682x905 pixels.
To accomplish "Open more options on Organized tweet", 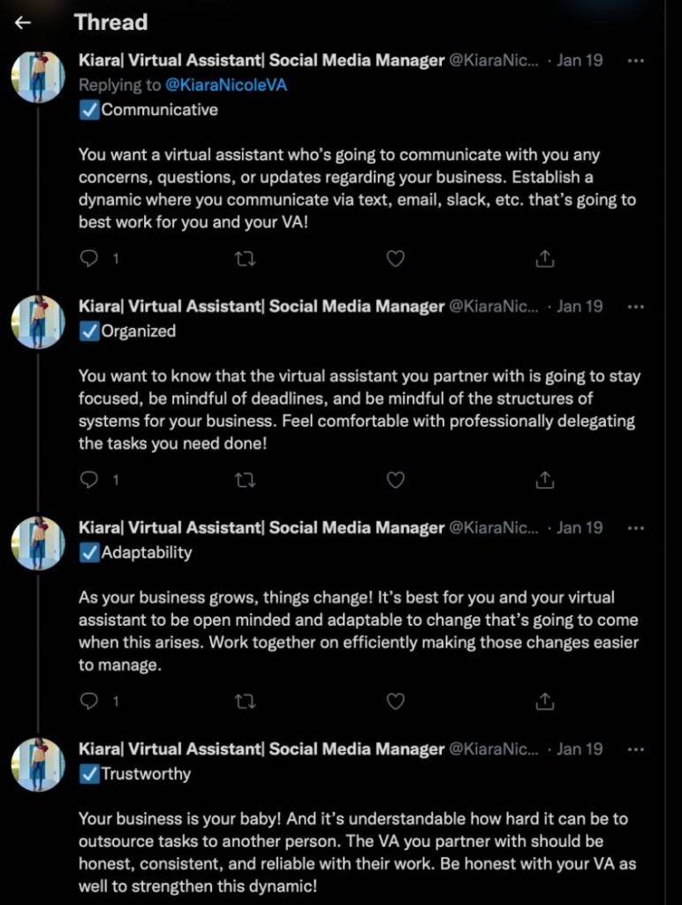I will tap(635, 307).
